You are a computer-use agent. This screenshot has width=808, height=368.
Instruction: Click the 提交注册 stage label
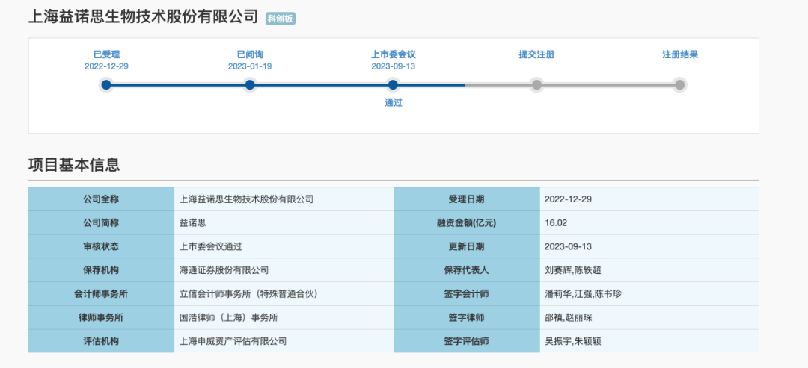point(536,54)
